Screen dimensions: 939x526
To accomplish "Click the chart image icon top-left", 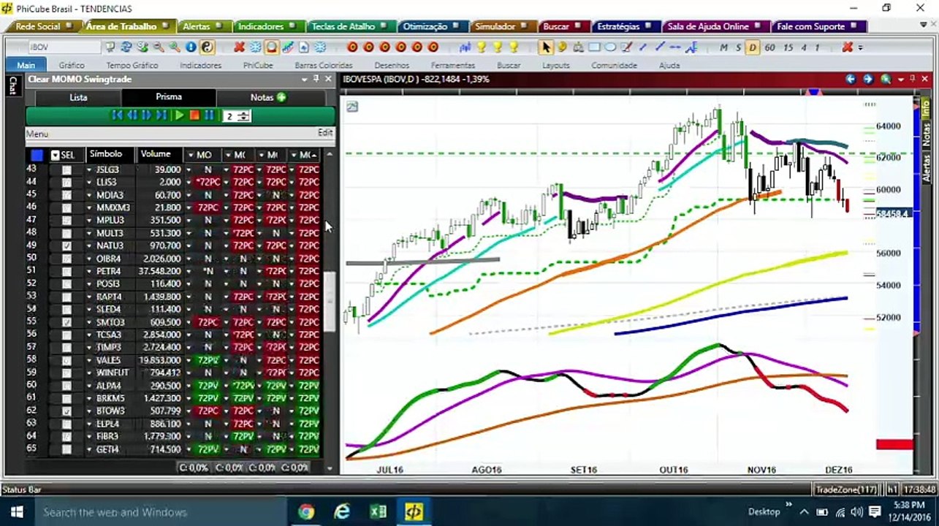I will 352,107.
